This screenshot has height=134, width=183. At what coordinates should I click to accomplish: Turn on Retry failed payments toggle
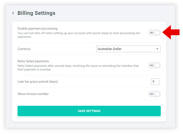point(154,65)
